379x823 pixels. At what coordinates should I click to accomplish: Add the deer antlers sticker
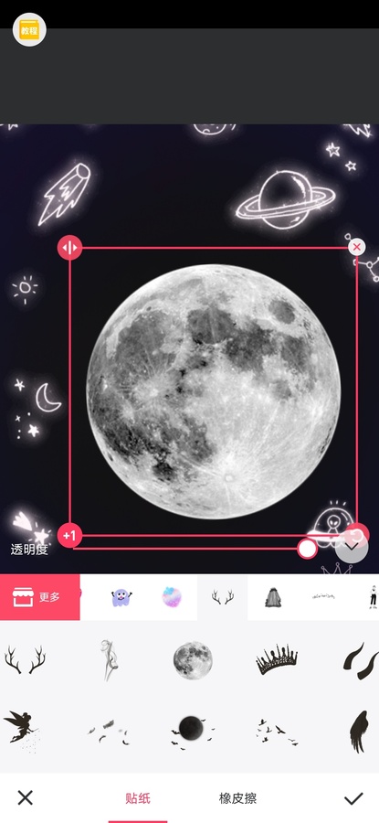(x=25, y=659)
